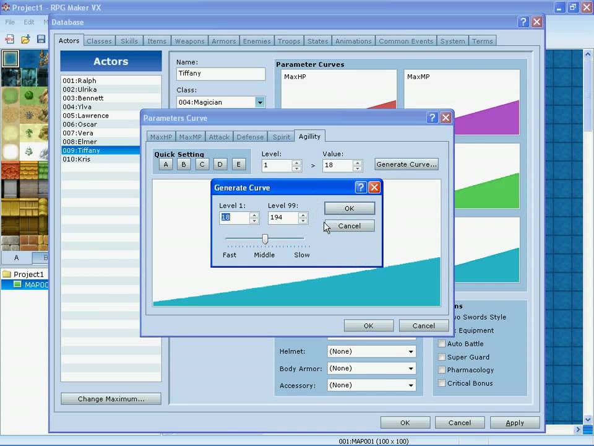Select actor 003:Bennett in the list
Viewport: 594px width, 446px height.
(111, 98)
